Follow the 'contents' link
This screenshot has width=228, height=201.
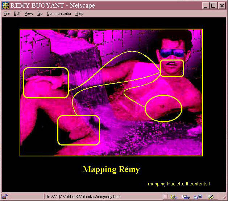[199, 184]
